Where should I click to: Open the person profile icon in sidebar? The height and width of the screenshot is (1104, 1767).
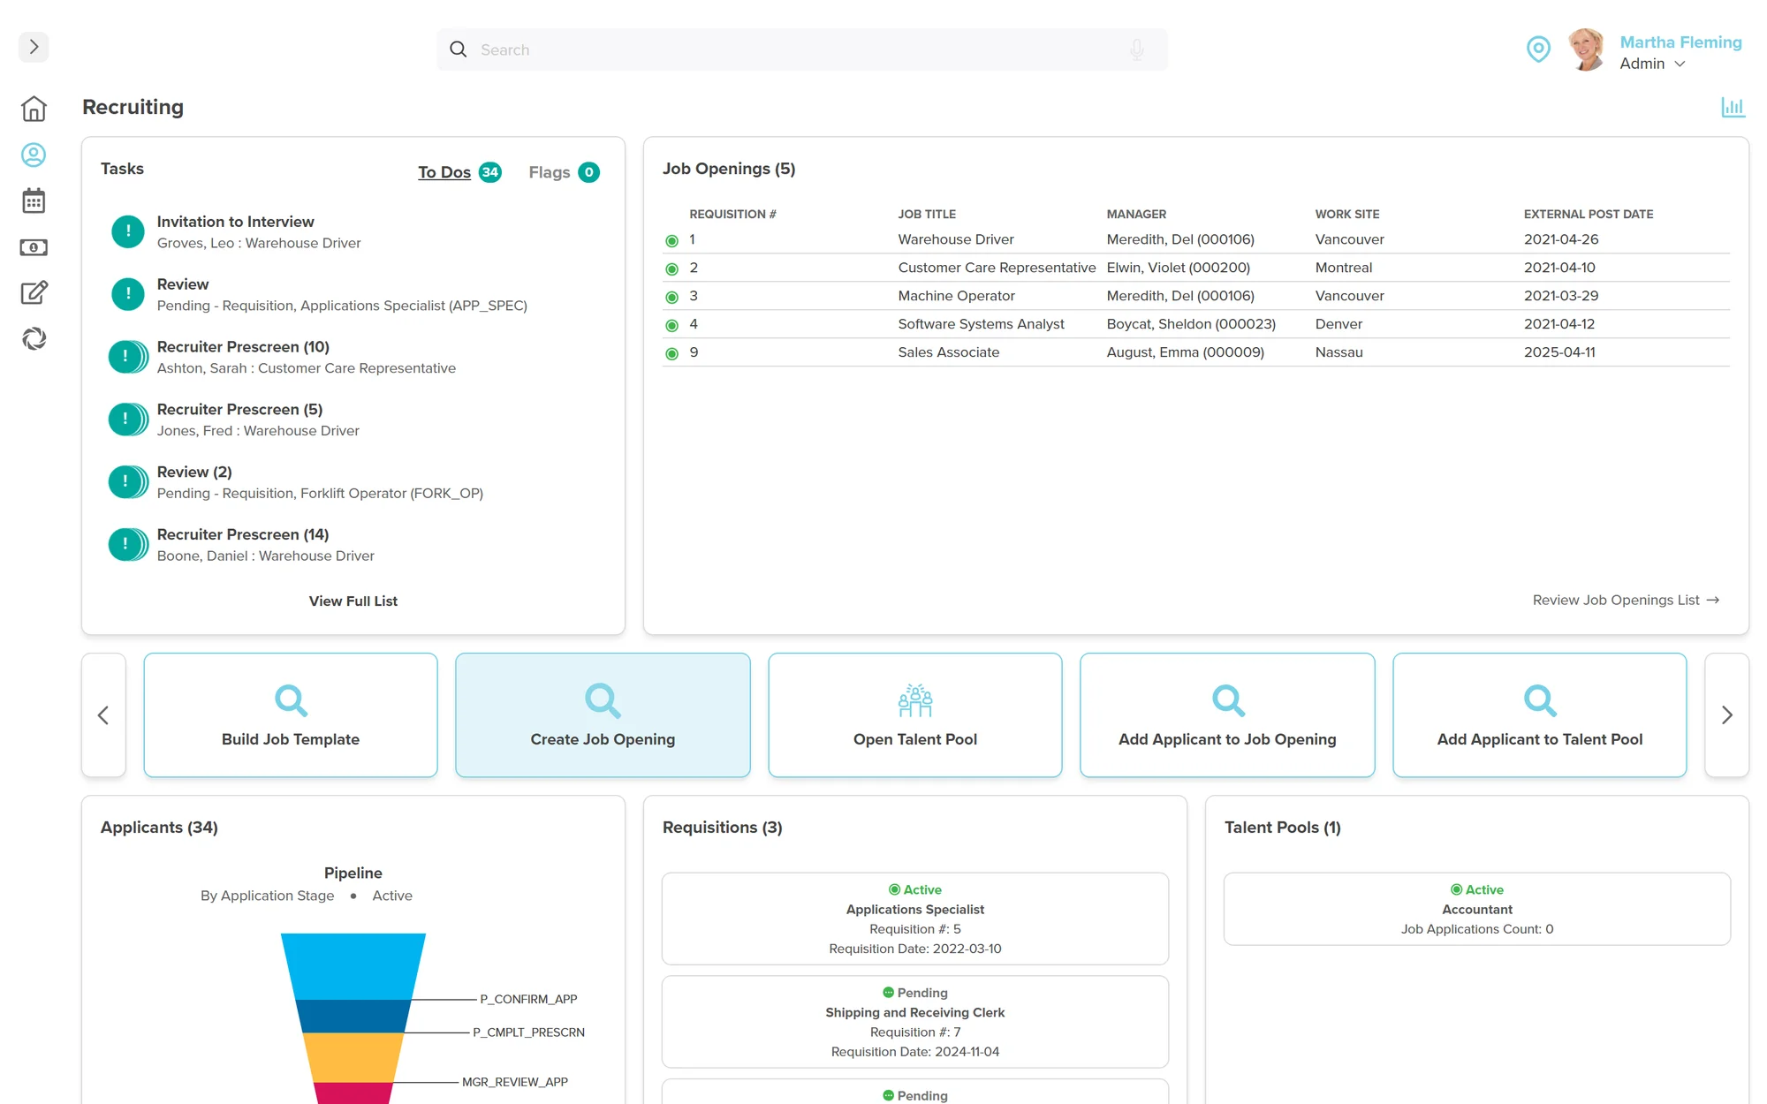point(34,155)
